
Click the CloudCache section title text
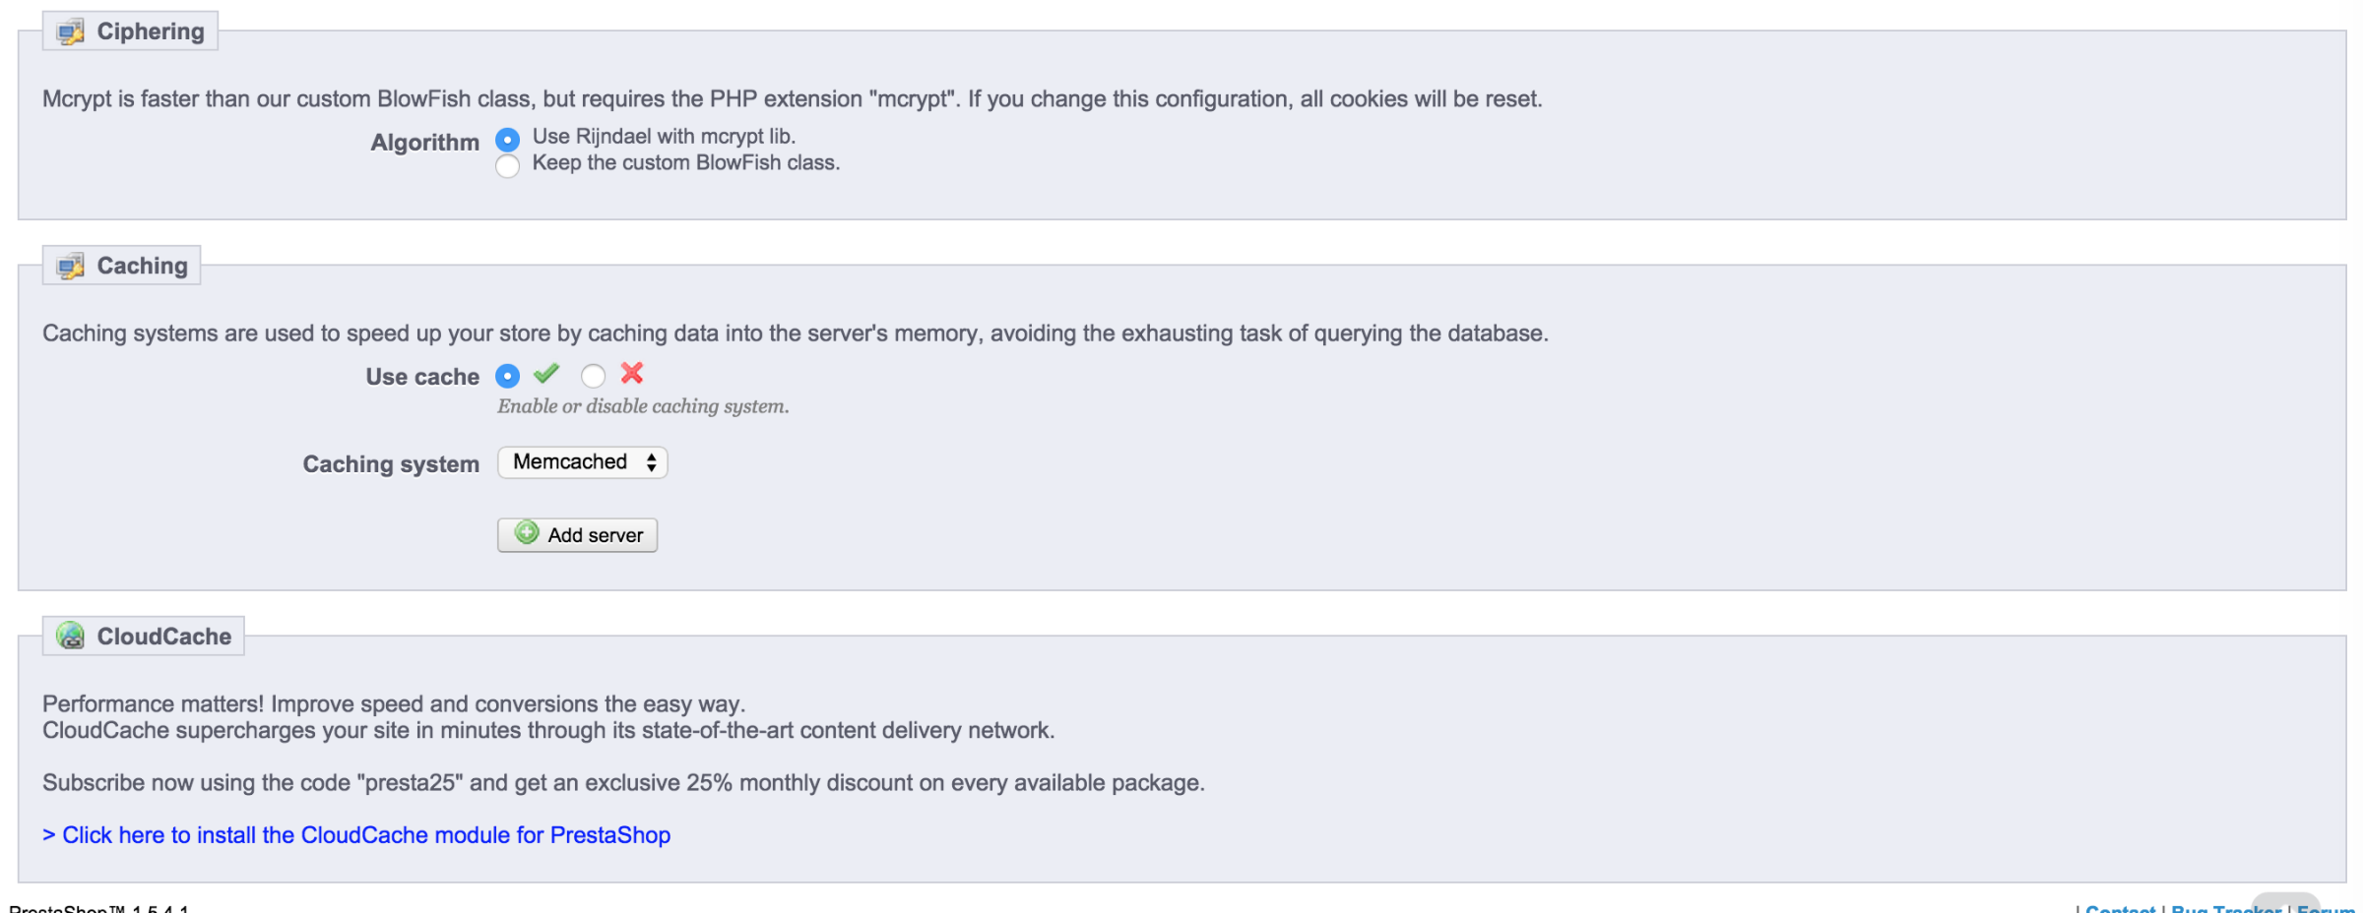pyautogui.click(x=163, y=637)
